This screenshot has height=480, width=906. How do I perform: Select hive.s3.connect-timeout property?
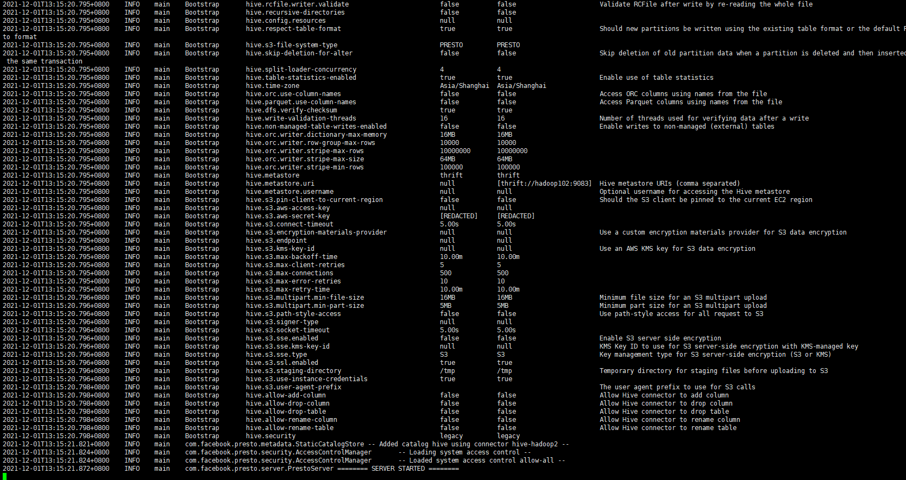coord(290,224)
